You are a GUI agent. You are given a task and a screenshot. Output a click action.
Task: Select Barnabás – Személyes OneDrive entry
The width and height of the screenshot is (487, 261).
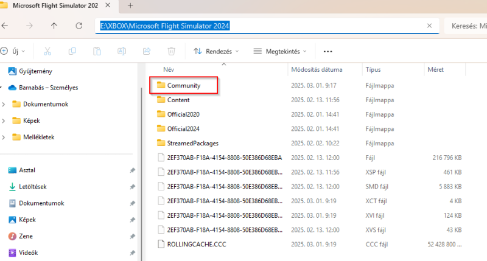click(43, 88)
